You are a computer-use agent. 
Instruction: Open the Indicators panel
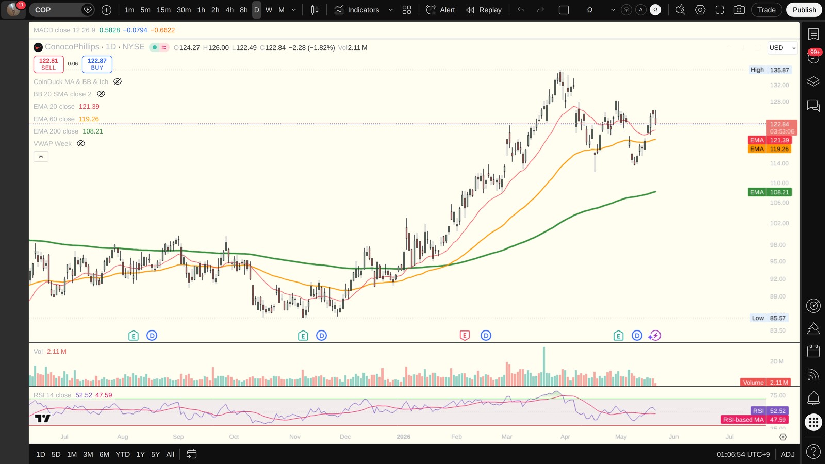click(357, 10)
